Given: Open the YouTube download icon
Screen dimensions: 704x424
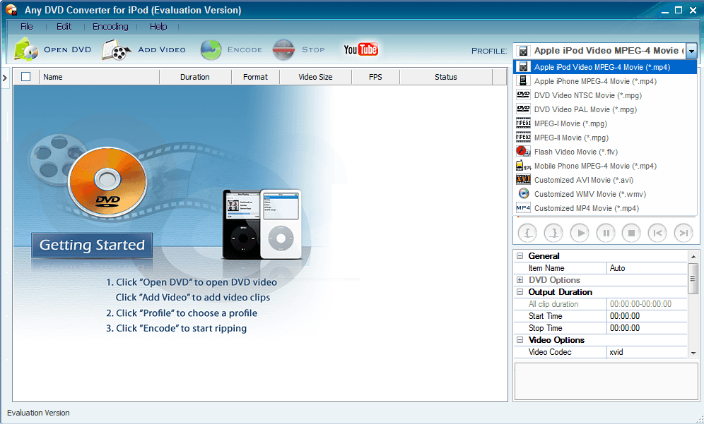Looking at the screenshot, I should [361, 49].
